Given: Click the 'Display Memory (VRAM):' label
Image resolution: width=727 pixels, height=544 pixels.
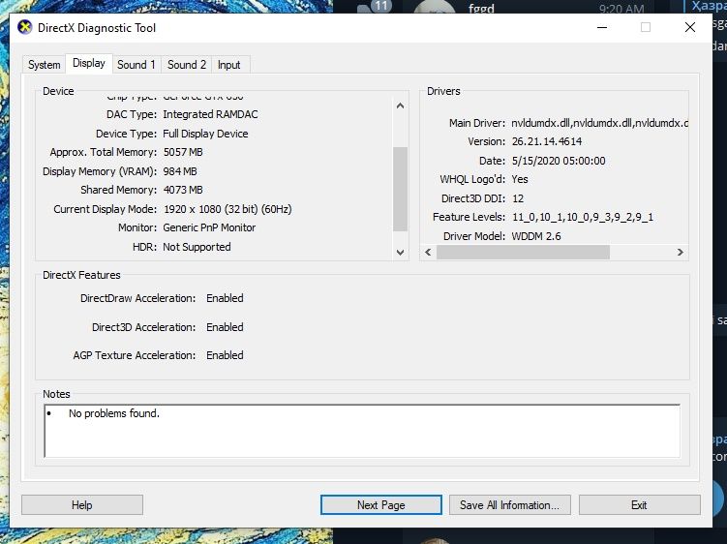Looking at the screenshot, I should (x=100, y=171).
